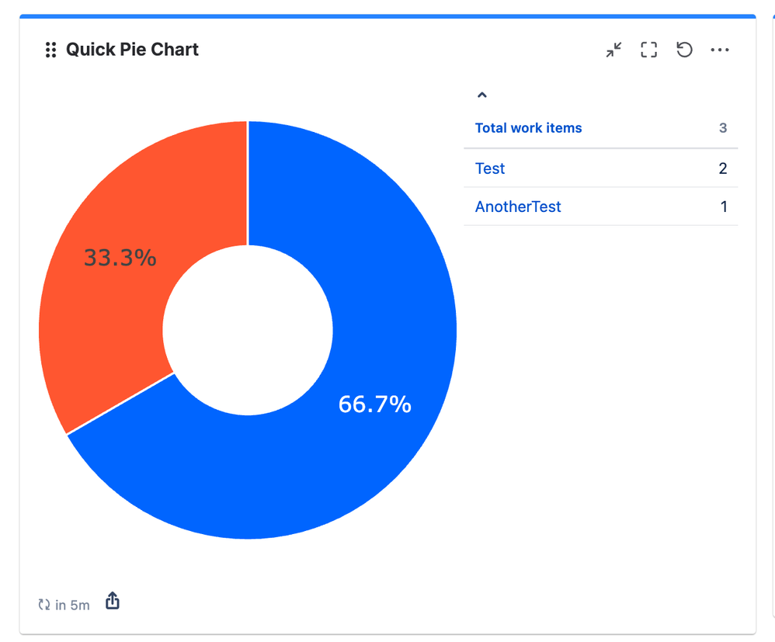Click the blue 66.7% pie segment
Viewport: 775px width, 642px height.
[375, 404]
